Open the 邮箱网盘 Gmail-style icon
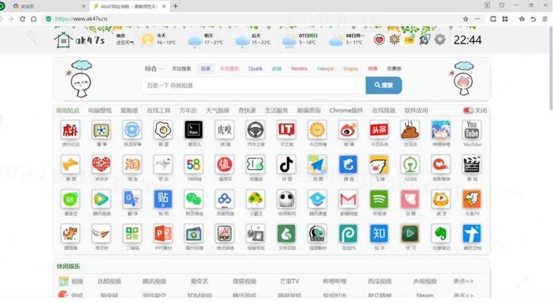This screenshot has height=303, width=553. click(348, 199)
